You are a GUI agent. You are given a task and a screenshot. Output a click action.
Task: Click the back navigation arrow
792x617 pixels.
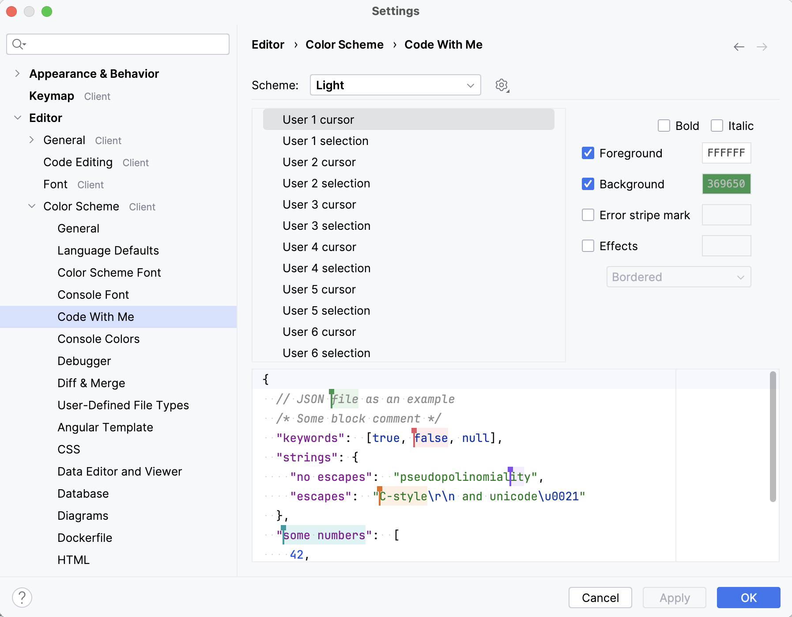[739, 46]
